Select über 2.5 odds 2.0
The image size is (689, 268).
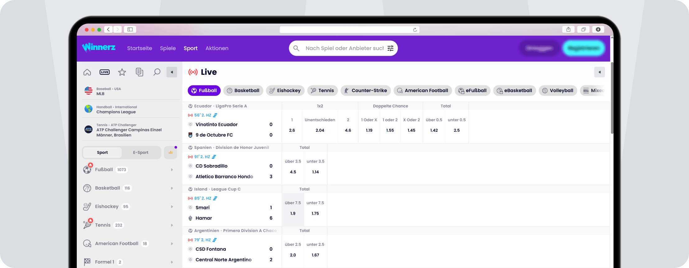(x=293, y=251)
